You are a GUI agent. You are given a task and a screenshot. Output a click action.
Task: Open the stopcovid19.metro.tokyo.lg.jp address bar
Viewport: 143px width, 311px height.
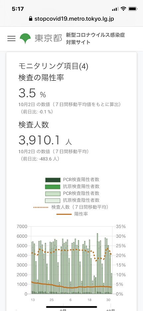[x=72, y=19]
